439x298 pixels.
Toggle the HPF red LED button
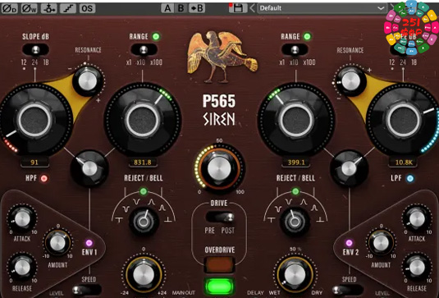tap(44, 178)
